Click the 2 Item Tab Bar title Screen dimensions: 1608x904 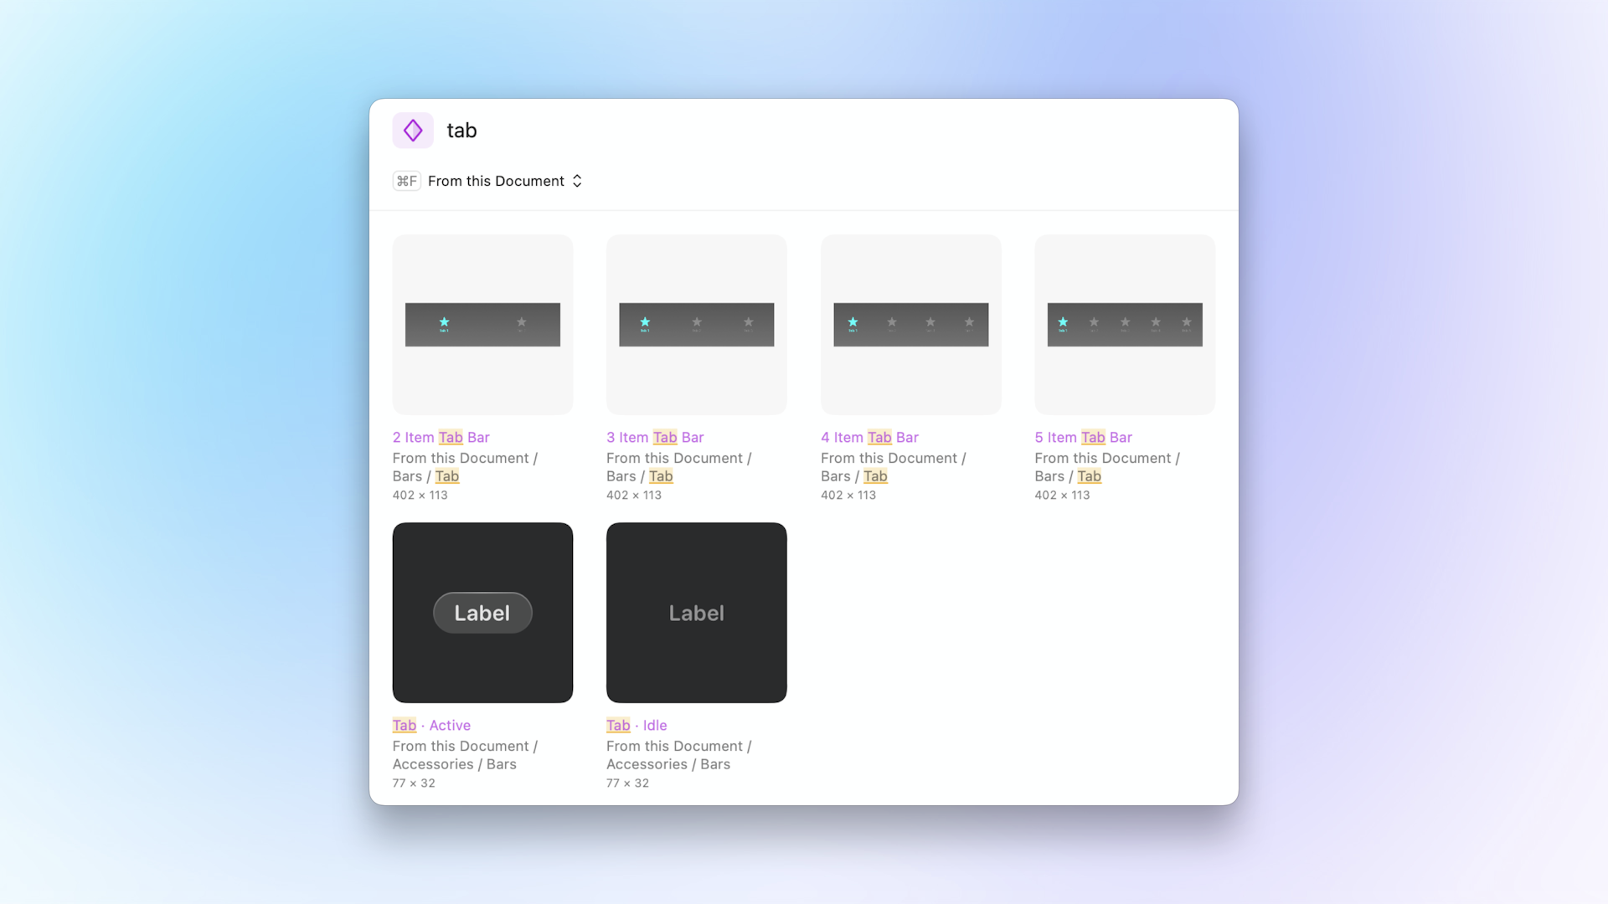[441, 437]
